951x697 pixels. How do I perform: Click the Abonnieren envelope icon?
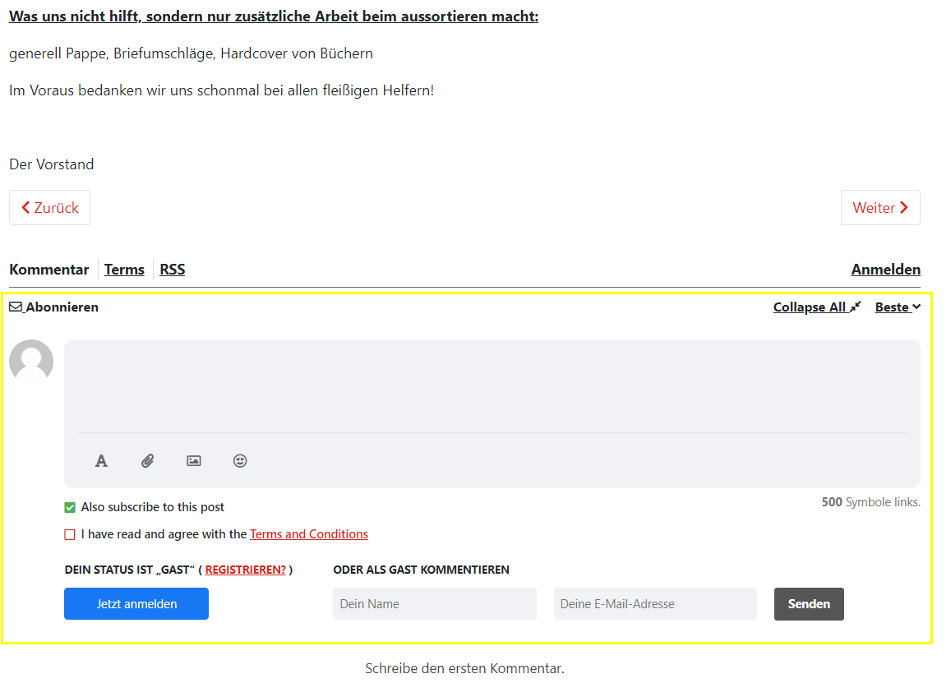coord(15,307)
